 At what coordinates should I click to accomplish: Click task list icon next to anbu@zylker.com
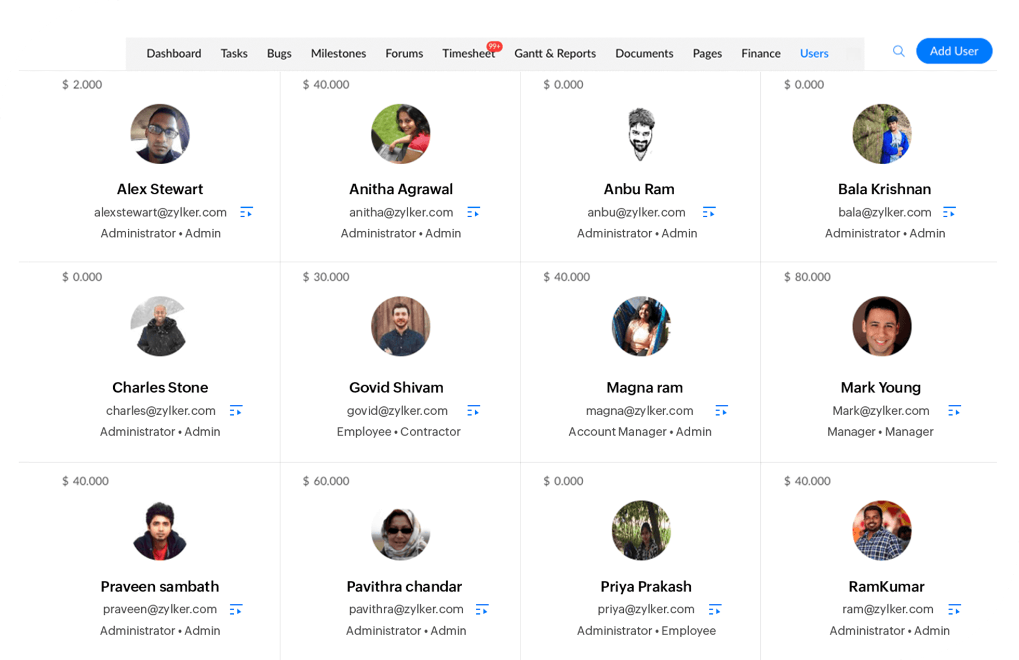pyautogui.click(x=709, y=212)
